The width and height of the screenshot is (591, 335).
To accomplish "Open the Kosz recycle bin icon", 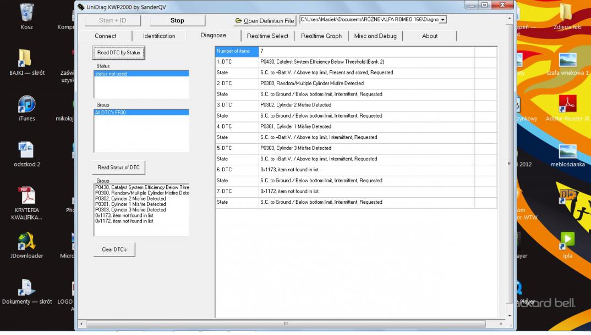I will point(26,13).
